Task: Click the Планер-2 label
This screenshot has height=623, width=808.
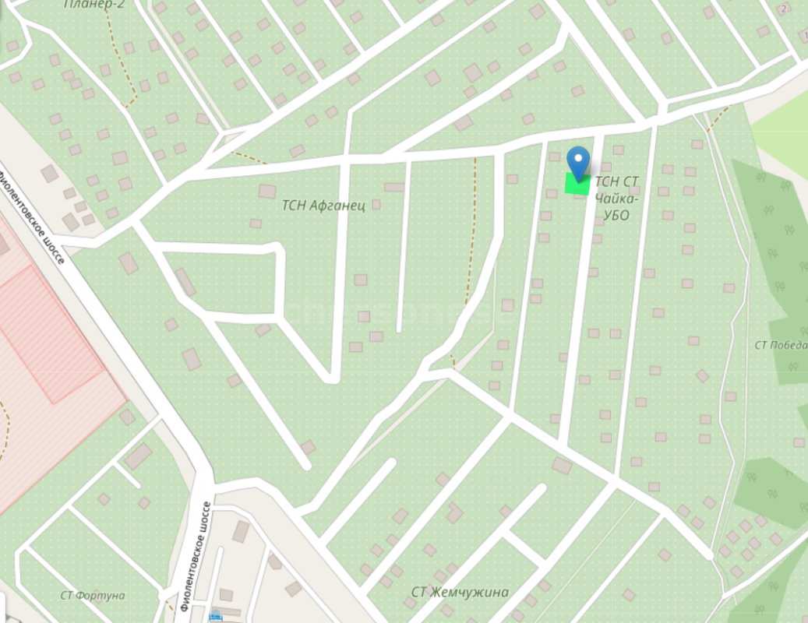Action: (x=94, y=5)
